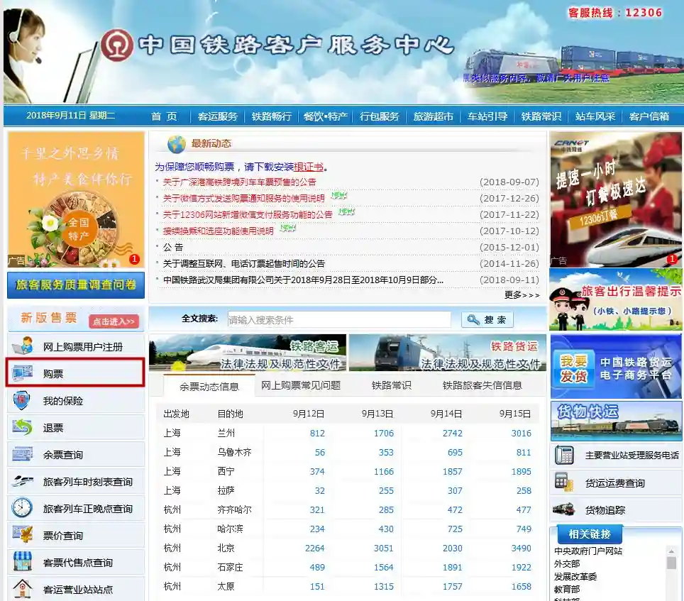Click the locomotive icon for 货物追踪
The width and height of the screenshot is (684, 601).
pos(563,509)
